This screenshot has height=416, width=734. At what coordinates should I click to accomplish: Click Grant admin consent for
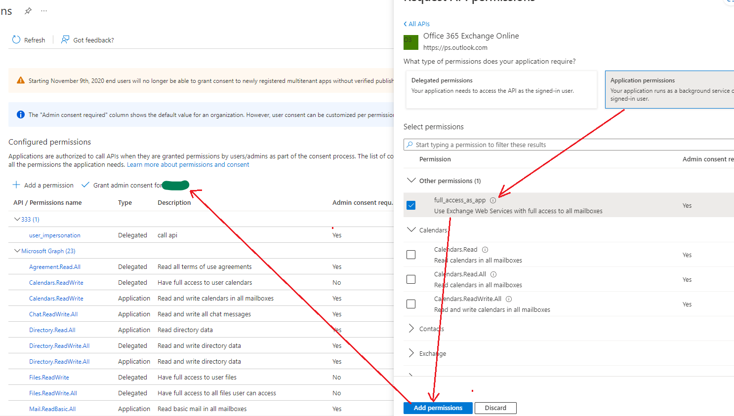click(127, 185)
